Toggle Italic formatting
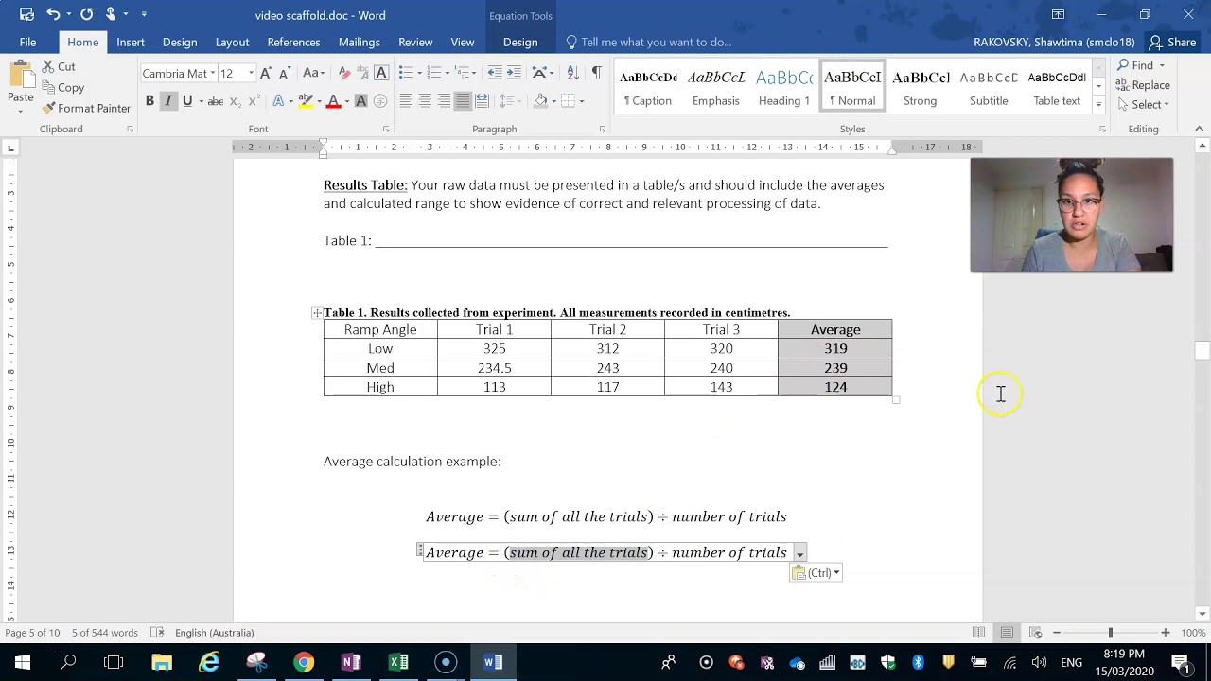Image resolution: width=1211 pixels, height=681 pixels. point(168,101)
